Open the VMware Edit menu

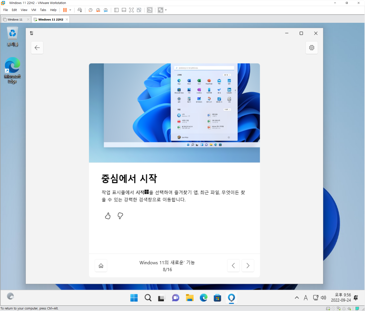coord(14,10)
